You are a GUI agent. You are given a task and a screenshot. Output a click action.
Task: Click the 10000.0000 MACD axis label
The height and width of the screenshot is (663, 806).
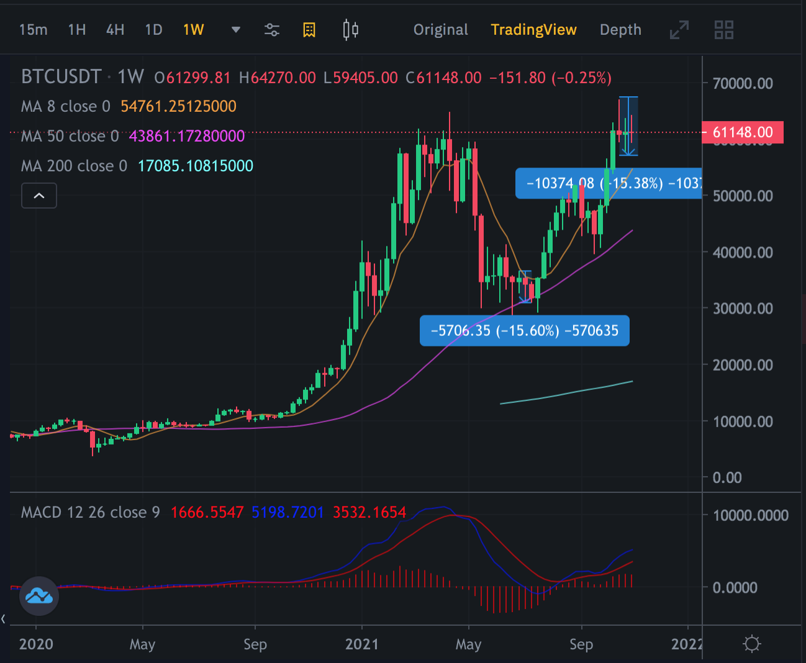[750, 515]
